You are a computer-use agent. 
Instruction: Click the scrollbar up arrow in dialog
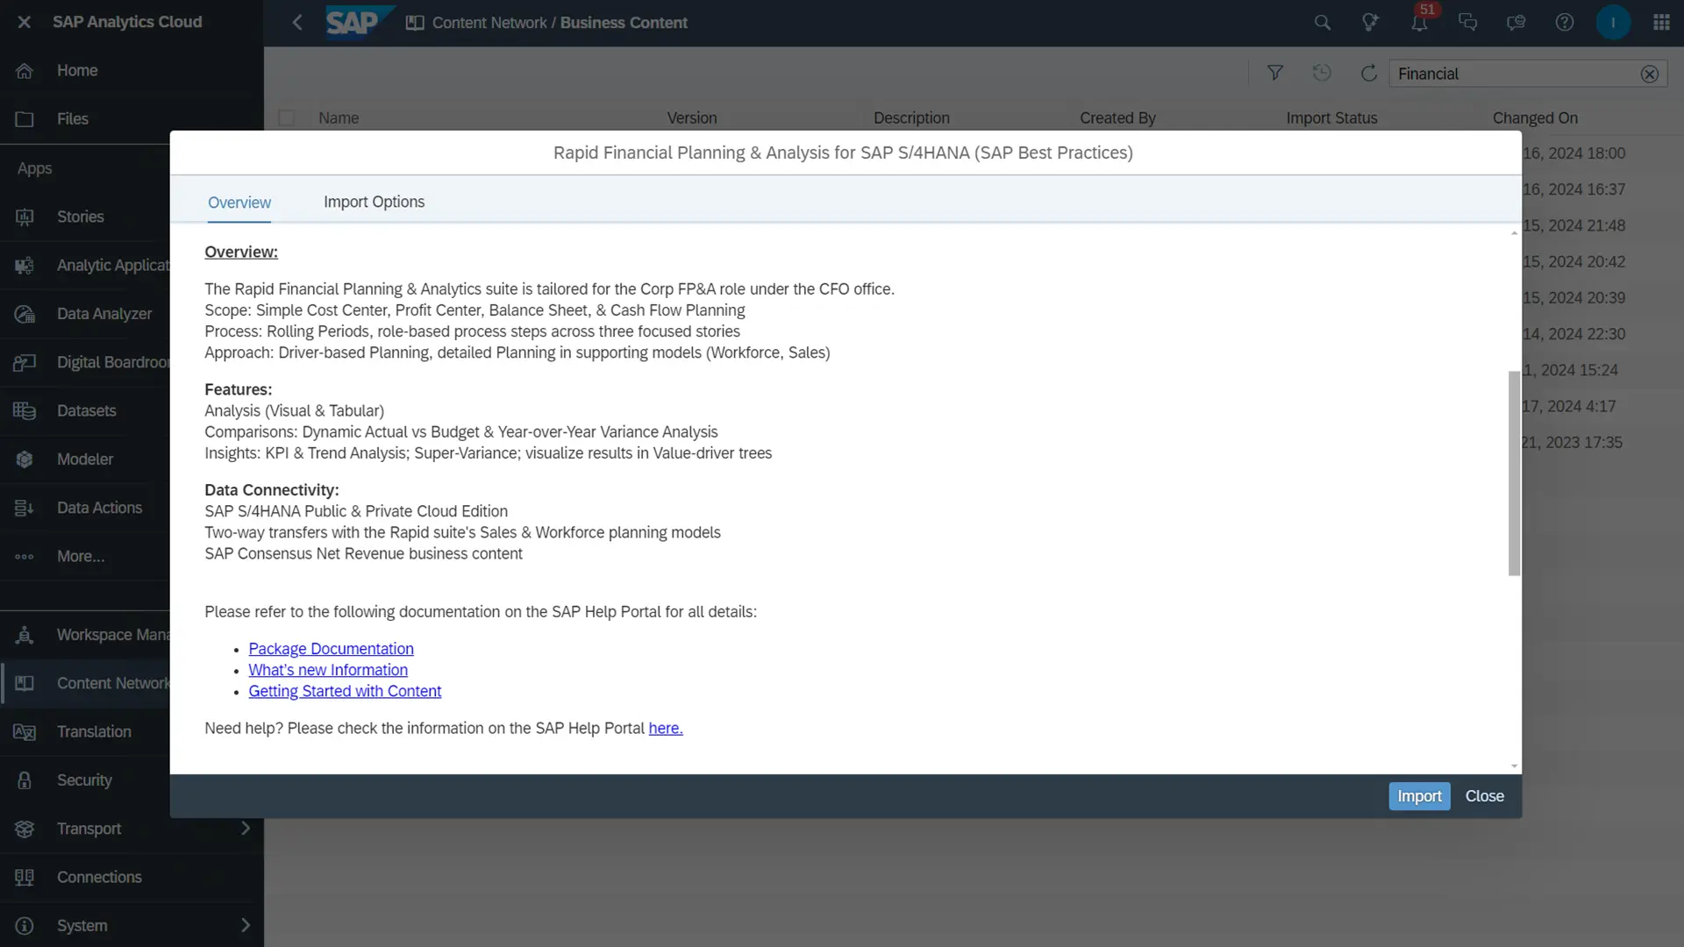(1514, 233)
